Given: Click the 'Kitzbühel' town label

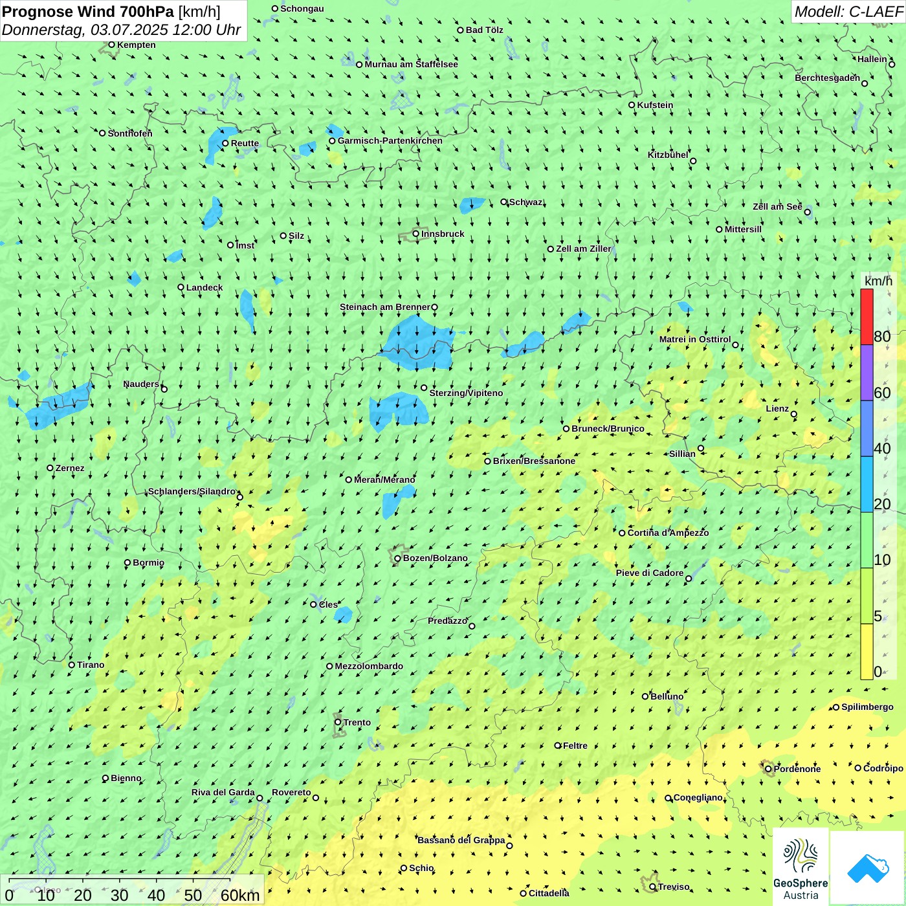Looking at the screenshot, I should tap(668, 155).
